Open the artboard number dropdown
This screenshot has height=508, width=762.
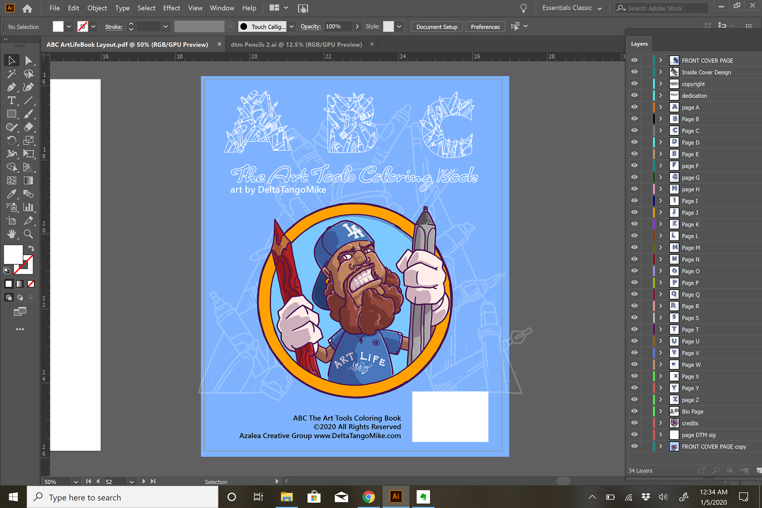[x=131, y=481]
